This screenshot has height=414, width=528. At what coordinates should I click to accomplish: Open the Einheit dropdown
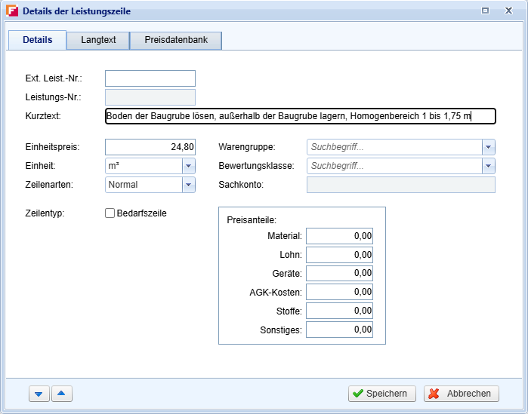click(188, 166)
